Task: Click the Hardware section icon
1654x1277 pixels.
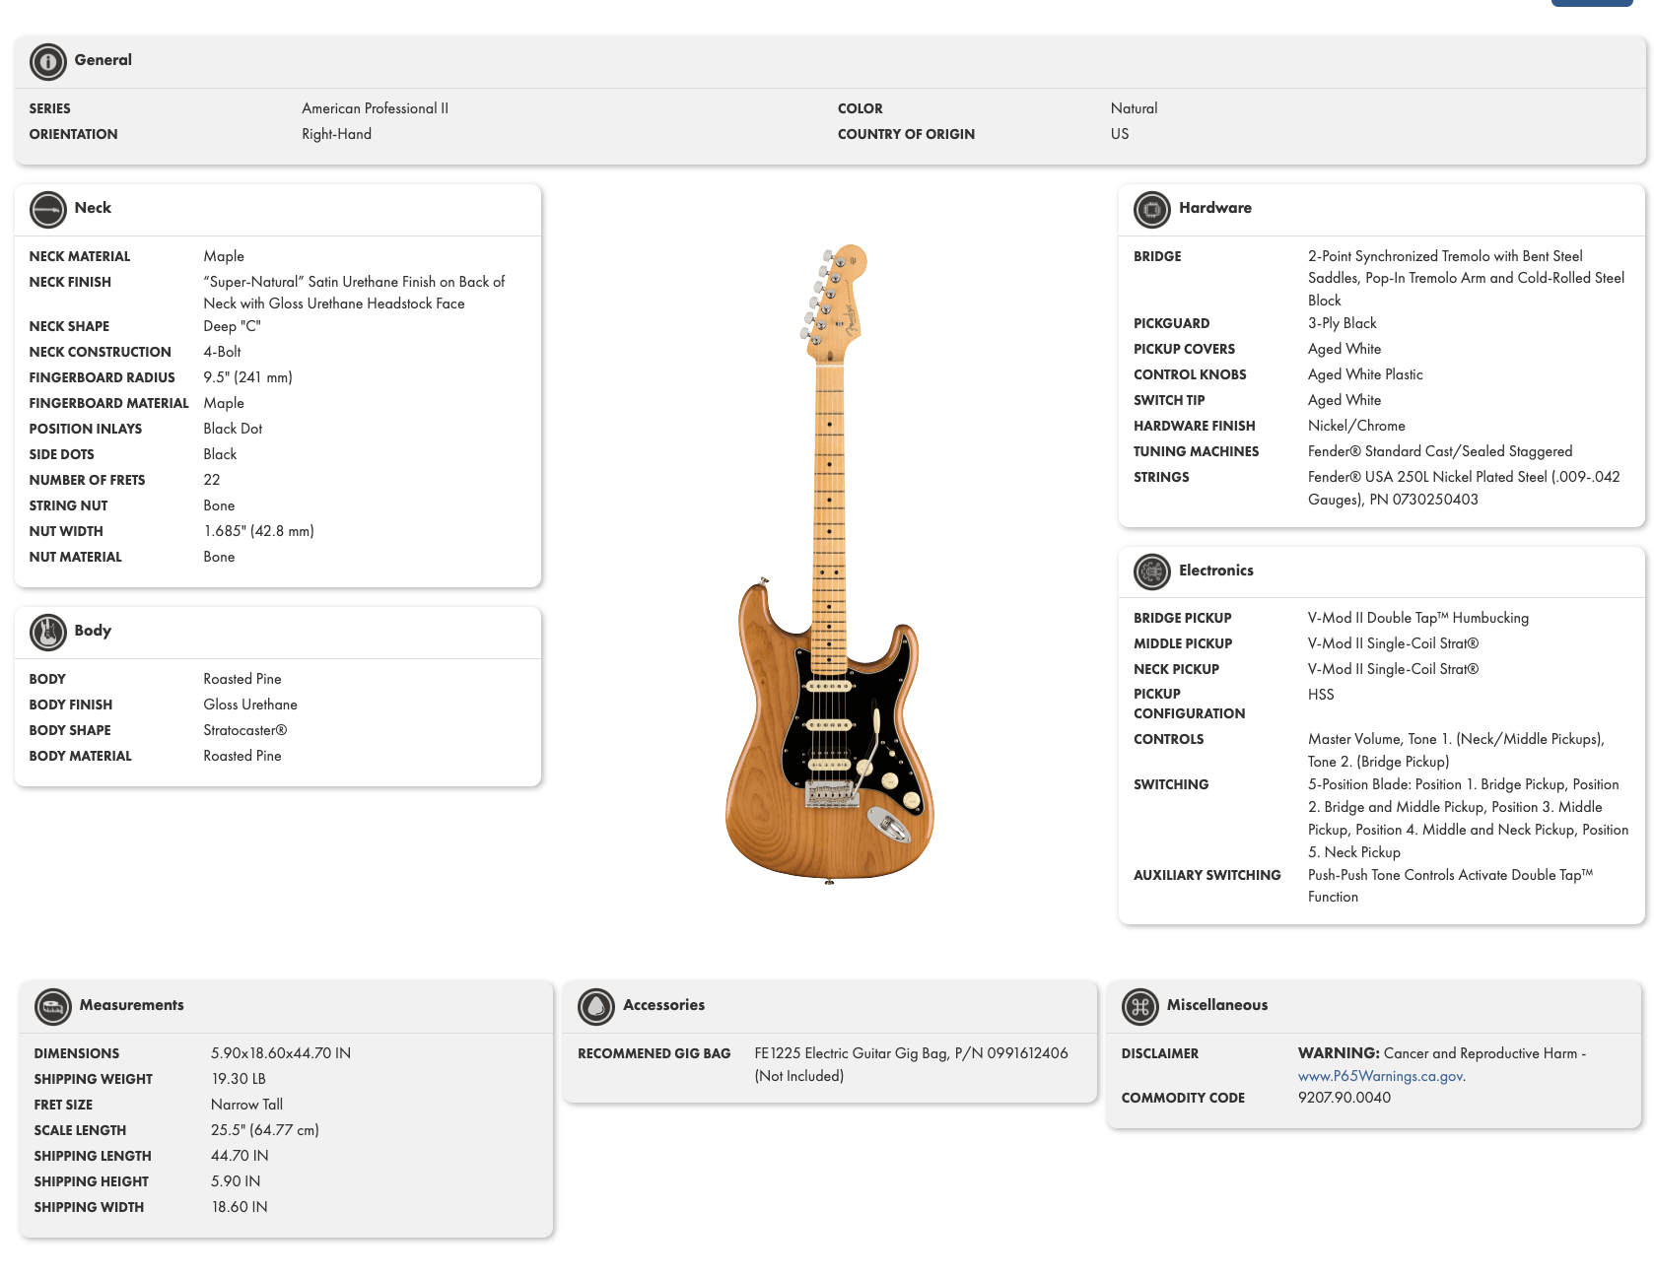Action: click(1151, 209)
